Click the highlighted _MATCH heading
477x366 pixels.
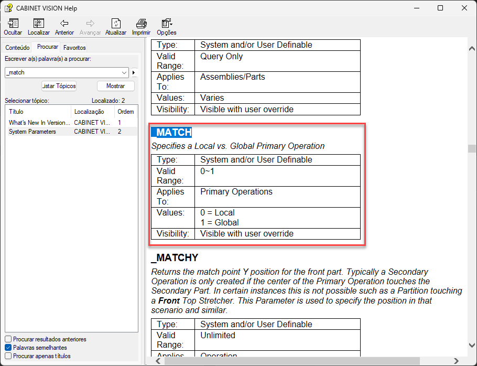coord(171,132)
